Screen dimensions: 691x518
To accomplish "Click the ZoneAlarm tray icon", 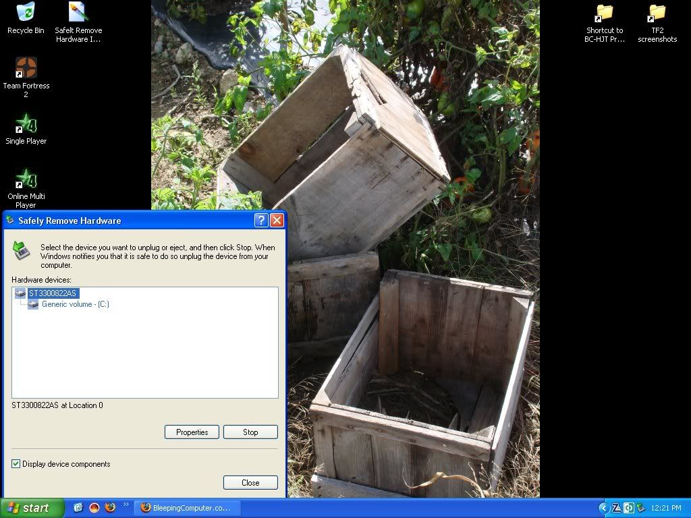I will tap(617, 508).
